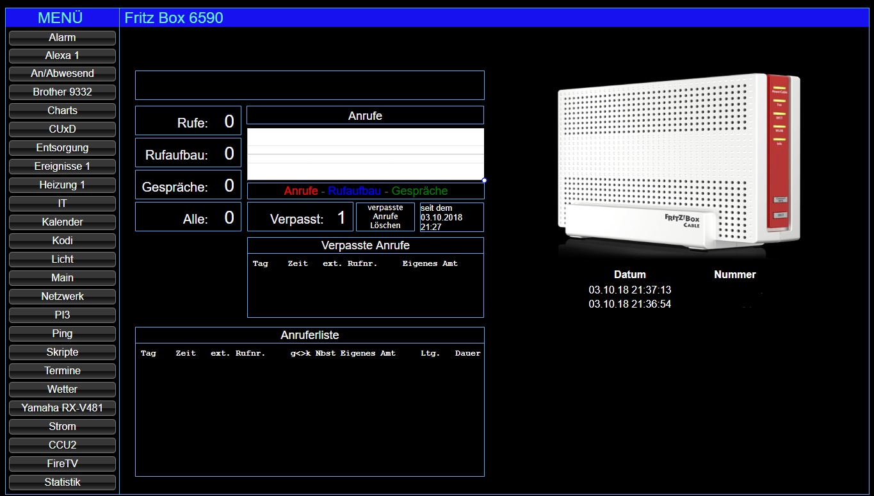This screenshot has width=874, height=496.
Task: Click the green Gespräche legend label
Action: tap(420, 191)
